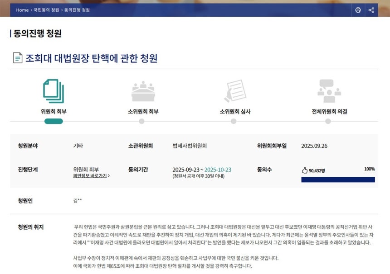Go to 국민동의 청원 breadcrumb

click(x=46, y=10)
